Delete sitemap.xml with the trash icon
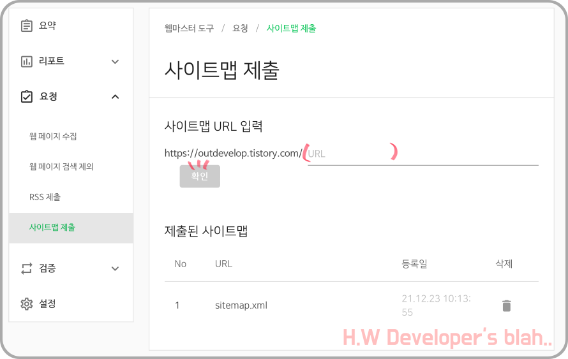568x359 pixels. click(507, 306)
